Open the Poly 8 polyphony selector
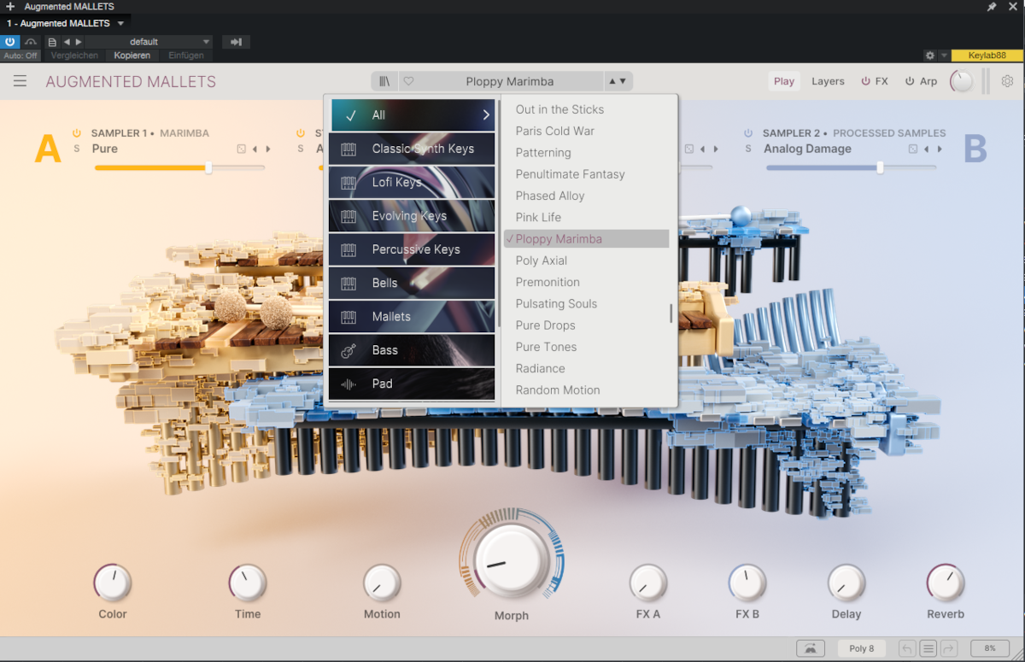The image size is (1025, 662). click(x=861, y=648)
